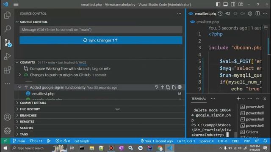
Task: Click Sync Changes button
Action: (x=101, y=40)
